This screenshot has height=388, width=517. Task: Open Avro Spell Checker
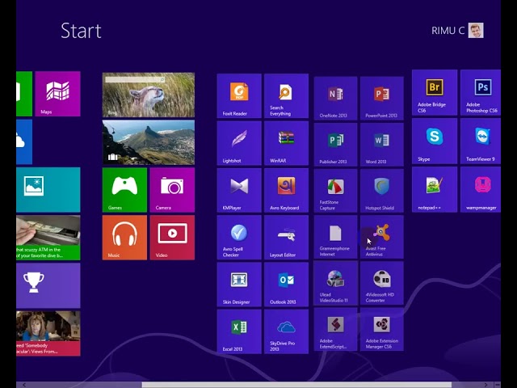[239, 238]
